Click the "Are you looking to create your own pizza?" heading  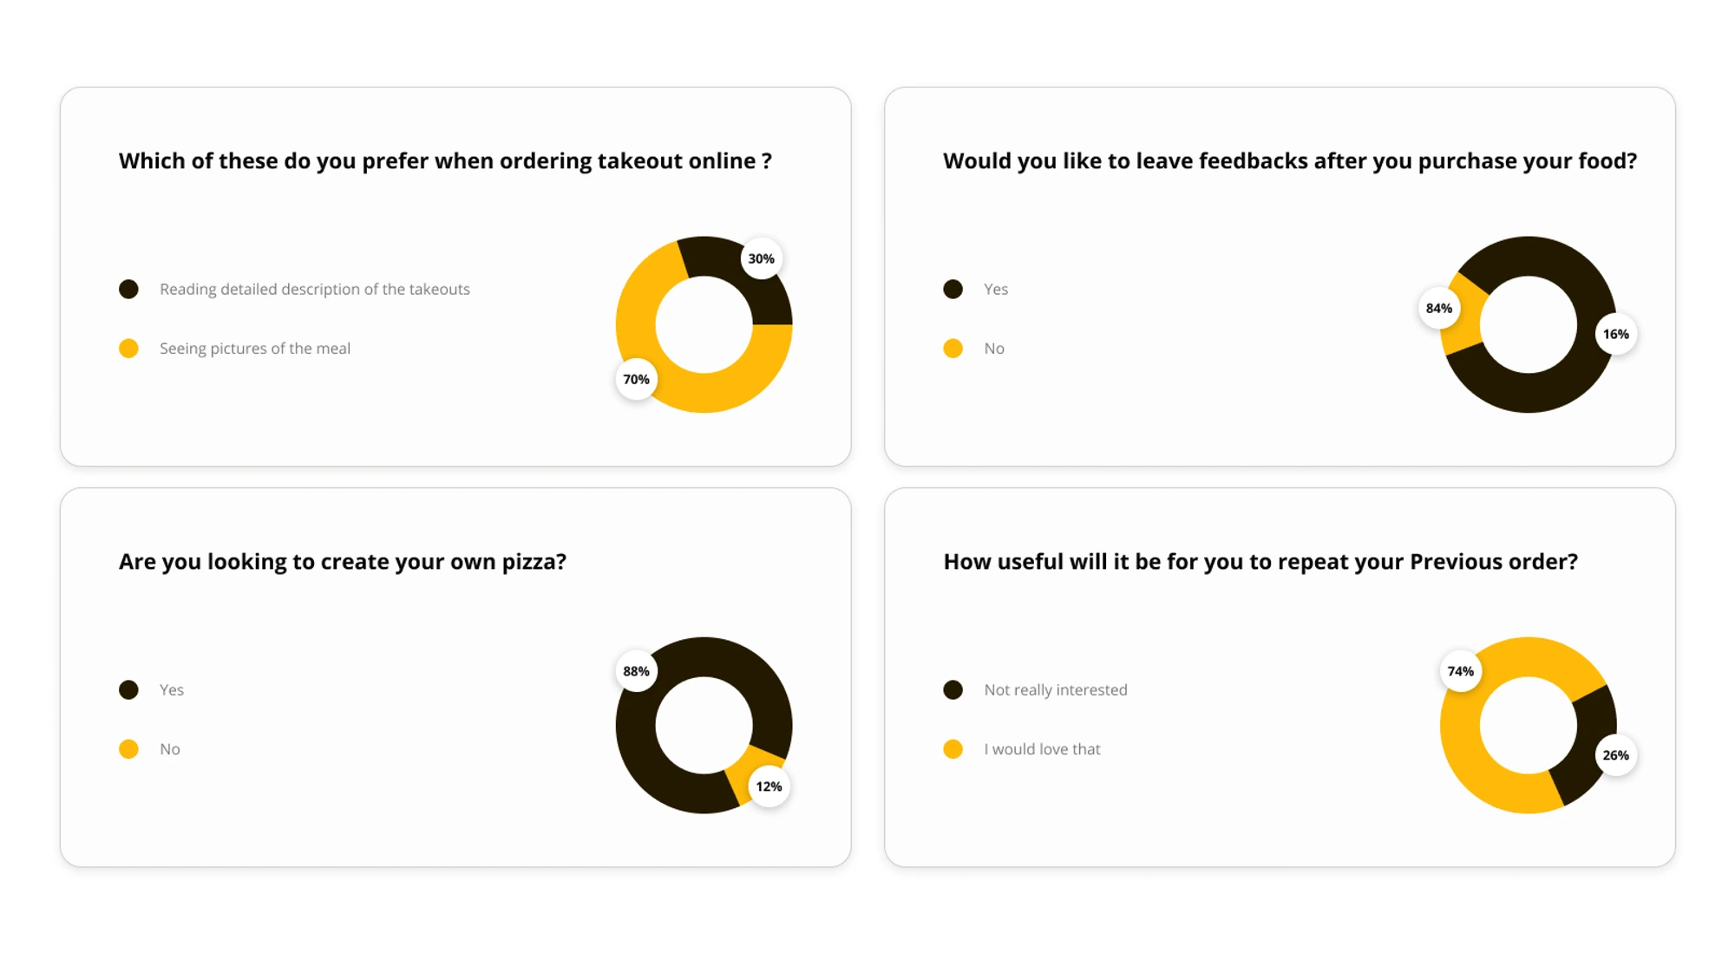(x=343, y=562)
